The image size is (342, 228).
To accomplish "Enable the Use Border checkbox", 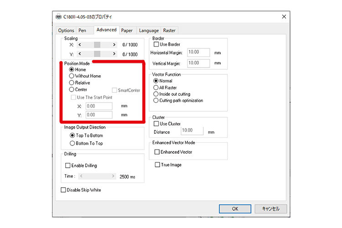I will (156, 44).
